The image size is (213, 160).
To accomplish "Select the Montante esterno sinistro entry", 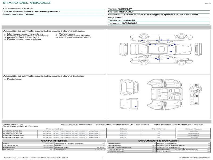I will (25, 34).
